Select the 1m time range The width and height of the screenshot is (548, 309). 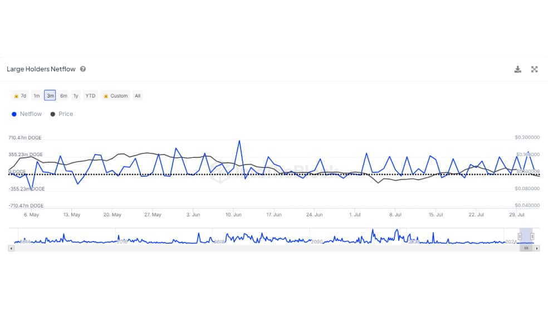(36, 96)
